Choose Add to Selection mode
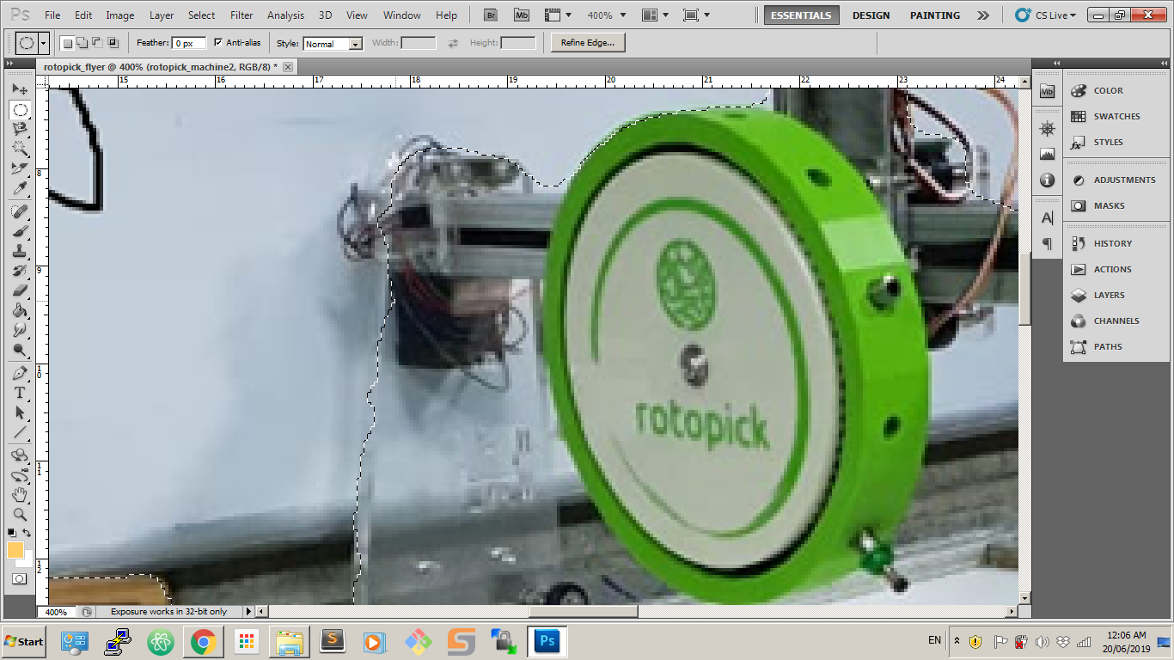 coord(83,43)
